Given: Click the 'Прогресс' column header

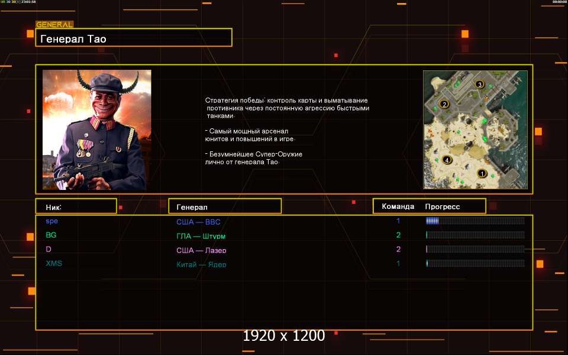Looking at the screenshot, I should (443, 206).
